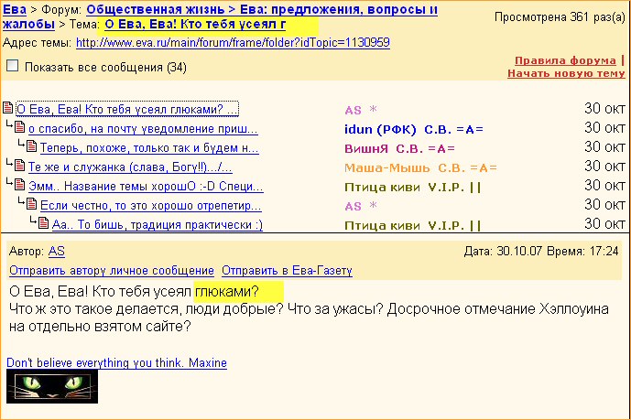
Task: Click the icon before "Теперь, похоже" reply
Action: pyautogui.click(x=31, y=148)
